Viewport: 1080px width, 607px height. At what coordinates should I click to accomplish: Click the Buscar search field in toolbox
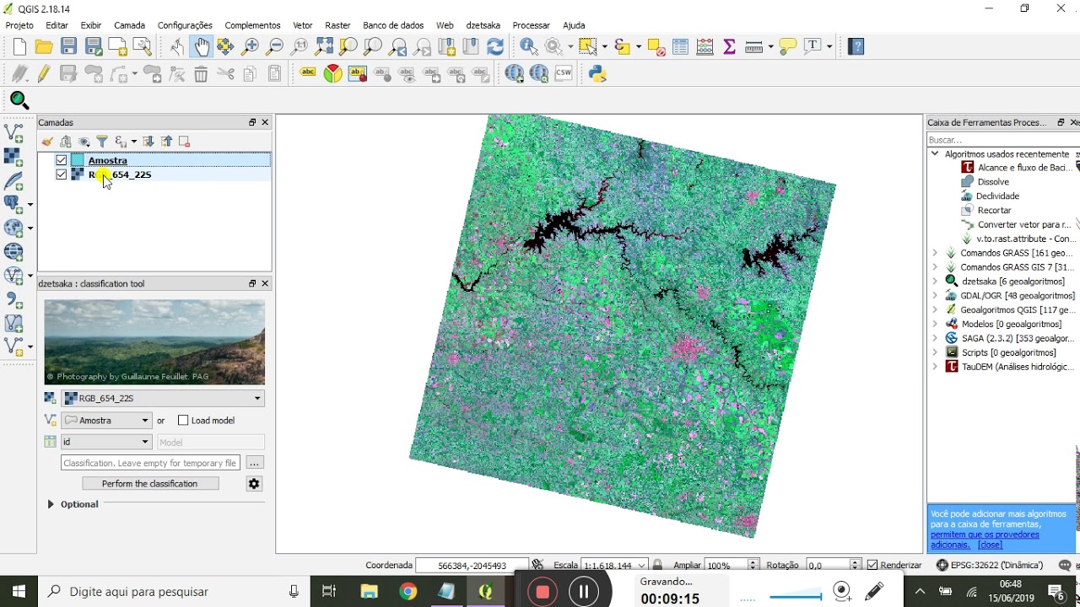(1002, 140)
